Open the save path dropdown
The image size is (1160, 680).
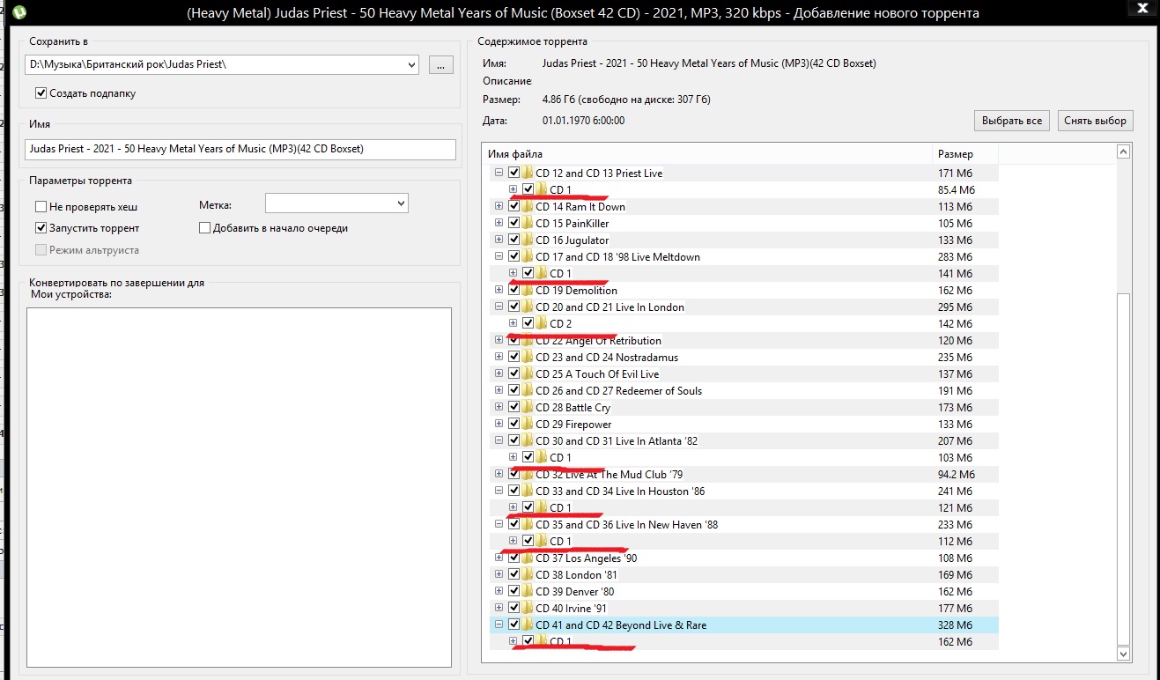pyautogui.click(x=412, y=65)
